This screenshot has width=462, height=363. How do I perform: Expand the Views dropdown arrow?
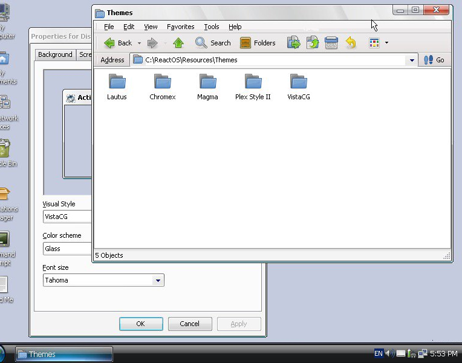[386, 43]
